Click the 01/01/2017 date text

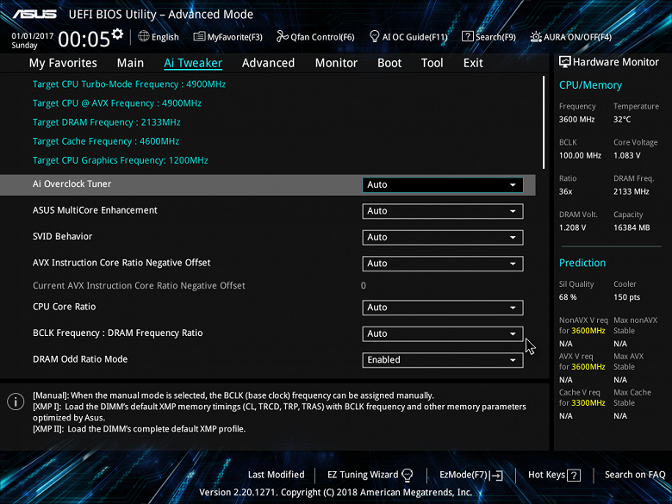pos(33,36)
